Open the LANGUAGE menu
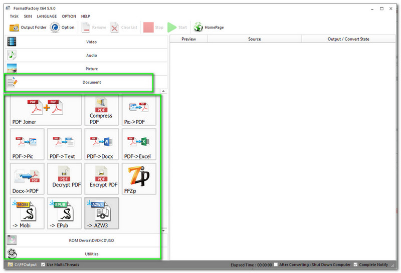Image resolution: width=401 pixels, height=273 pixels. pyautogui.click(x=47, y=17)
